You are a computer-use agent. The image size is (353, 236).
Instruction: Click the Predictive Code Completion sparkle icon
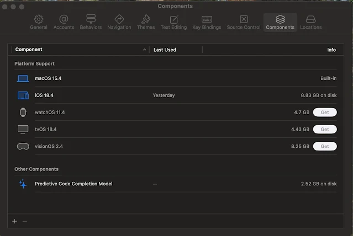pyautogui.click(x=23, y=184)
